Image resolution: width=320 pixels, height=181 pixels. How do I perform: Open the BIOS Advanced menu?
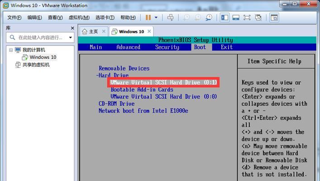coord(129,47)
